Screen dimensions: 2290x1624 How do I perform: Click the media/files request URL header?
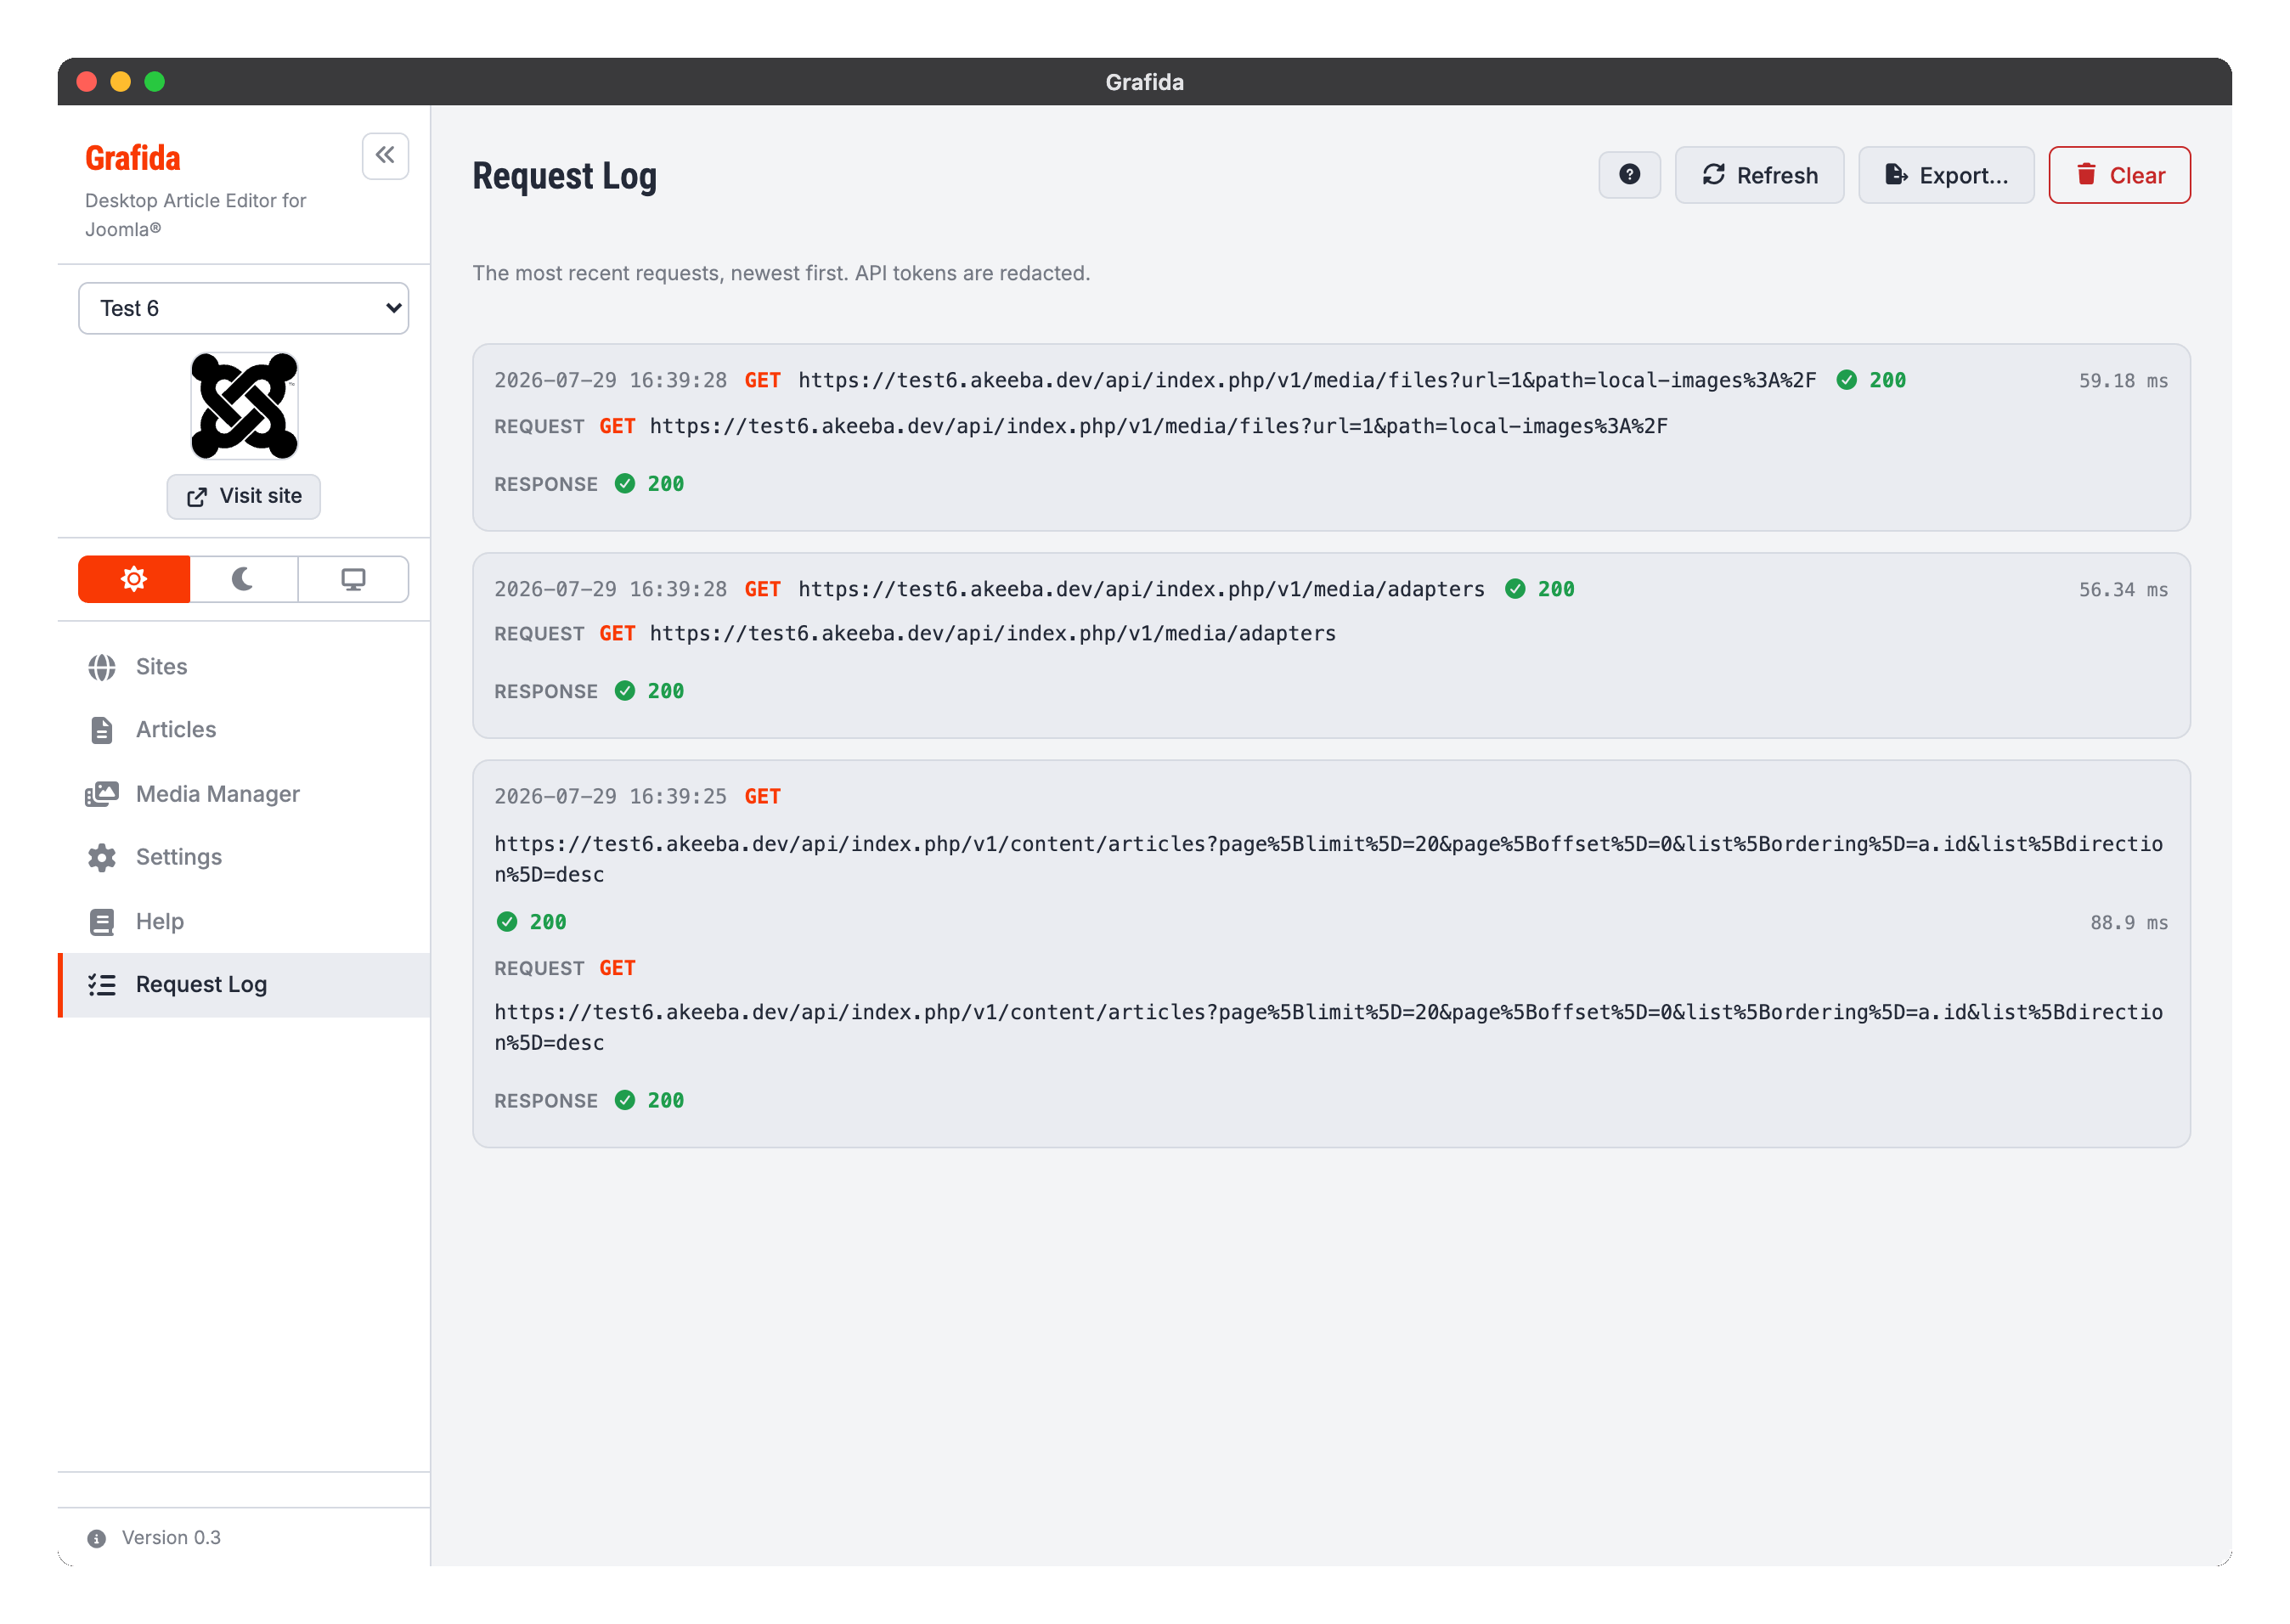pos(1307,380)
